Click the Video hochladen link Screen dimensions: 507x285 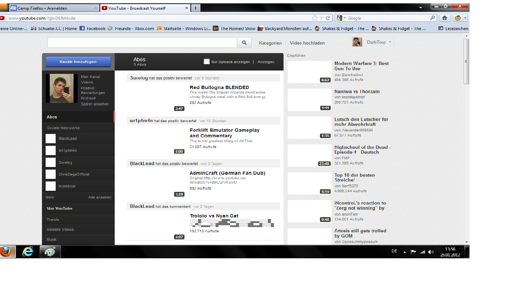307,43
